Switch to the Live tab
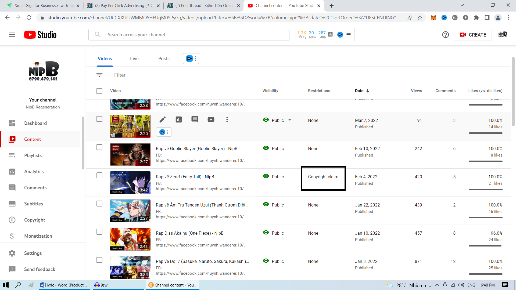Screen dimensions: 516x290 click(134, 59)
